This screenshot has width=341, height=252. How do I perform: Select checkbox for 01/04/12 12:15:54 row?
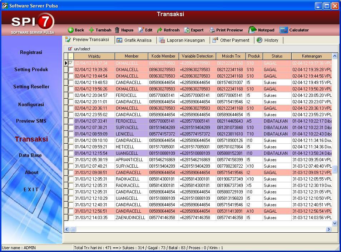point(71,153)
